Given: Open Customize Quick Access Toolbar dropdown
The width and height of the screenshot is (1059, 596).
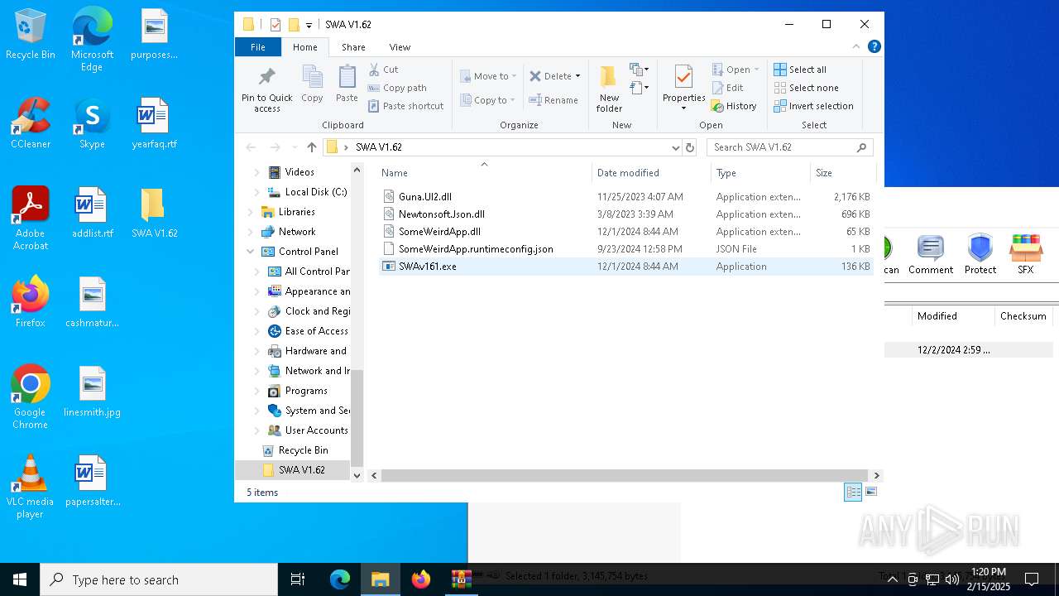Looking at the screenshot, I should 309,25.
